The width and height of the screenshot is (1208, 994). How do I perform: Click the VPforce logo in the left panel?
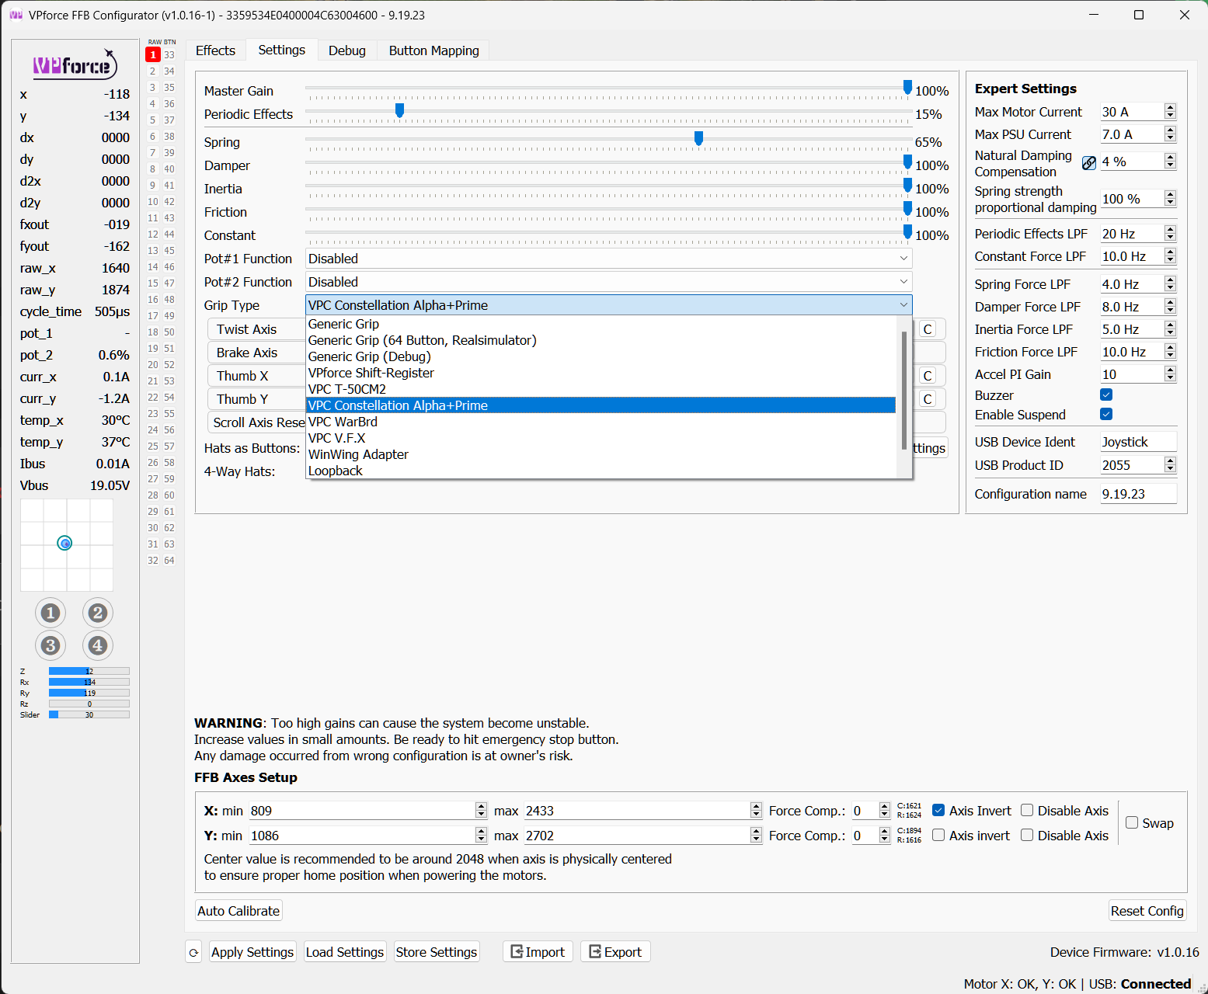click(x=75, y=65)
